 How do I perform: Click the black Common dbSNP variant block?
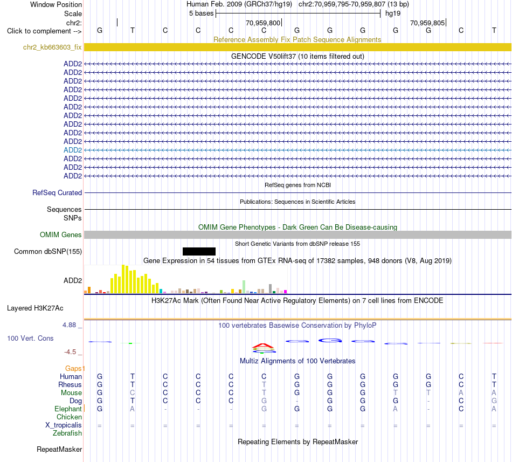click(199, 251)
